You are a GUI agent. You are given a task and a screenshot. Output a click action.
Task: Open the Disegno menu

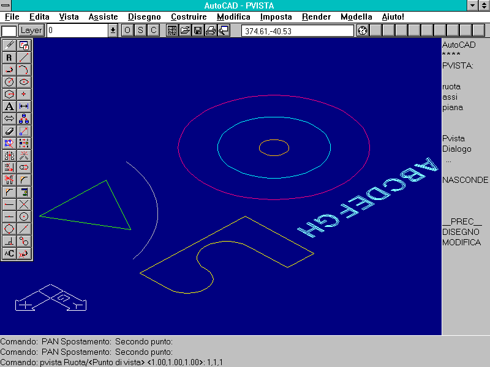click(145, 17)
